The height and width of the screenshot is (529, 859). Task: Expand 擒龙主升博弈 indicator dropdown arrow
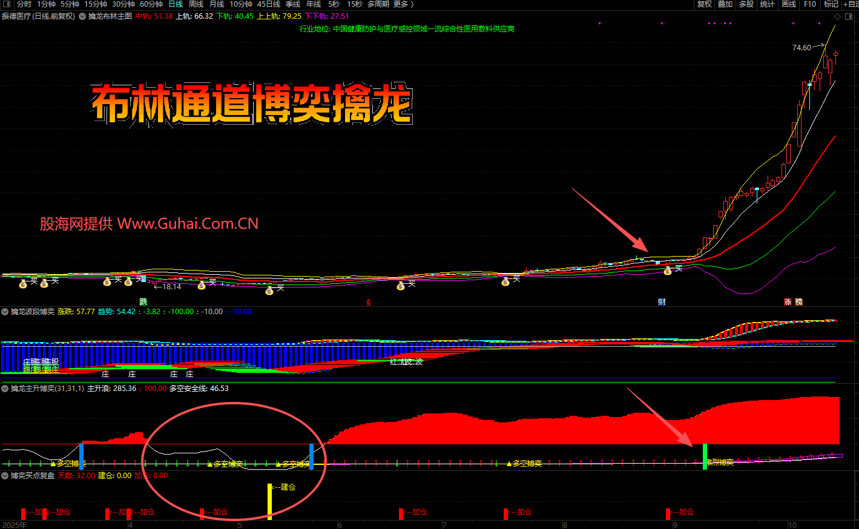[5, 389]
